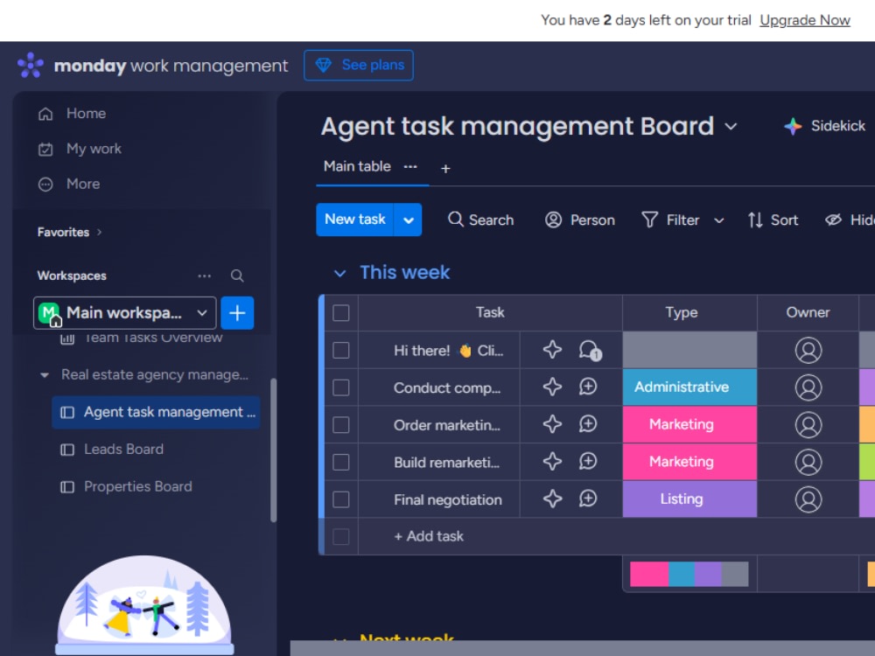Screen dimensions: 875x656
Task: Click the New task button
Action: tap(355, 220)
